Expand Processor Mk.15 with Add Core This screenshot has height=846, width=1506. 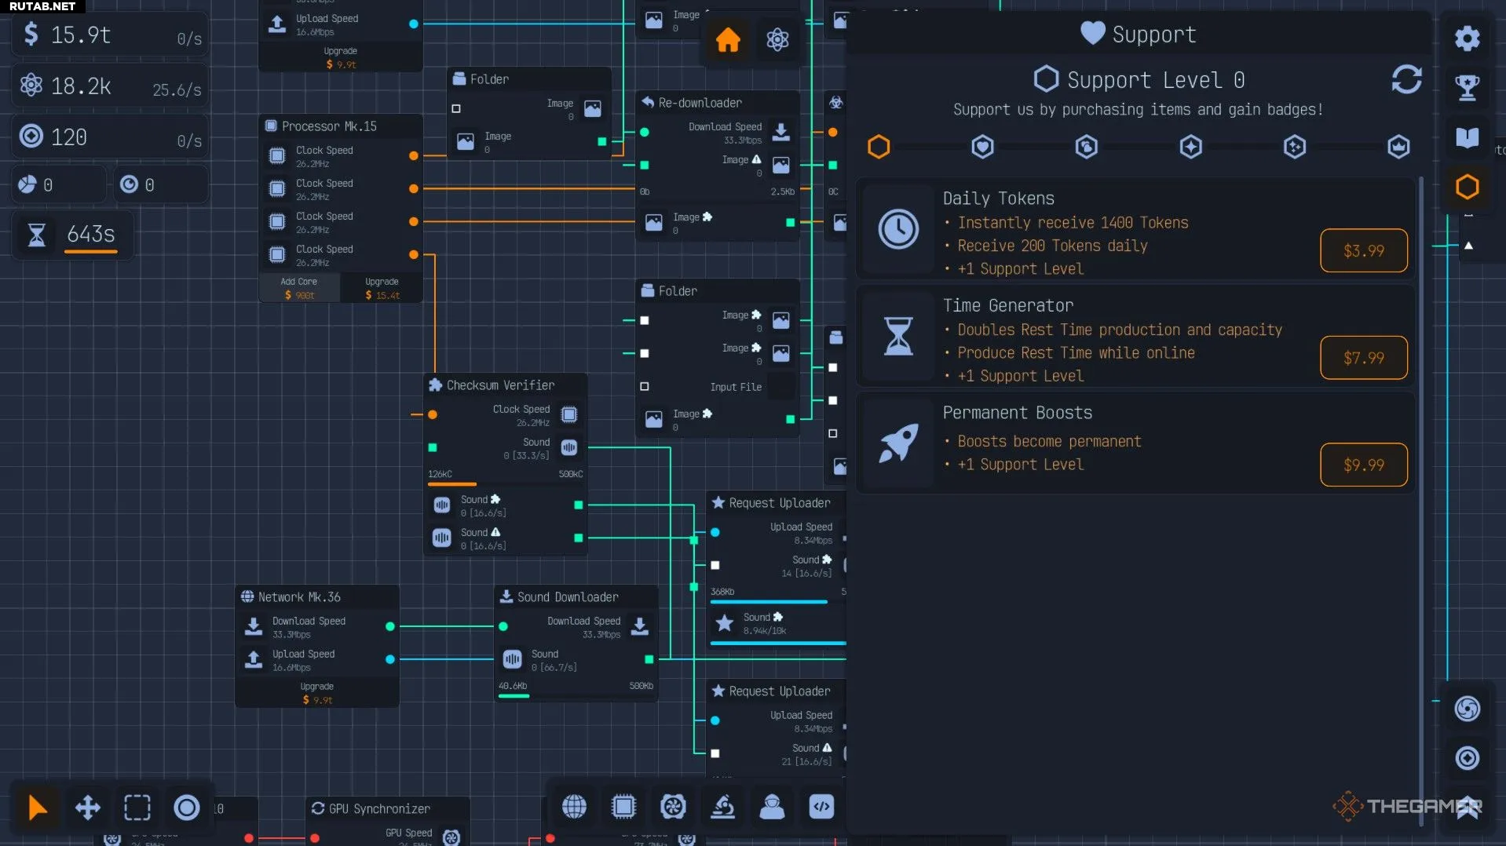(x=299, y=288)
